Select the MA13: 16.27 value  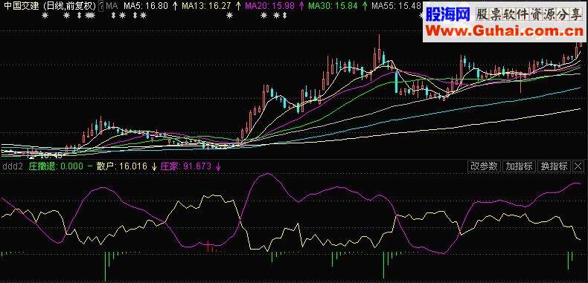pyautogui.click(x=206, y=6)
